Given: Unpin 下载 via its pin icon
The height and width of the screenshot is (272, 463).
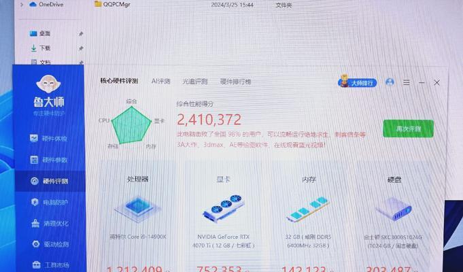Looking at the screenshot, I should [x=81, y=48].
